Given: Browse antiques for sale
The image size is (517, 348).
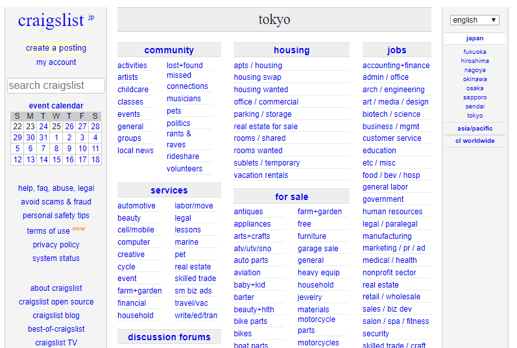Looking at the screenshot, I should (x=248, y=212).
